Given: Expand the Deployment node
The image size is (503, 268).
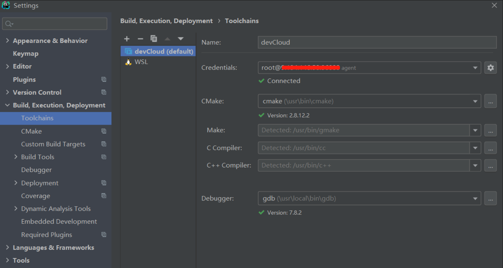Looking at the screenshot, I should pyautogui.click(x=16, y=183).
